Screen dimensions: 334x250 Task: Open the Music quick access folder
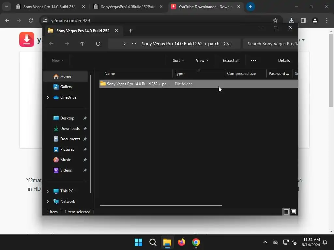coord(65,160)
